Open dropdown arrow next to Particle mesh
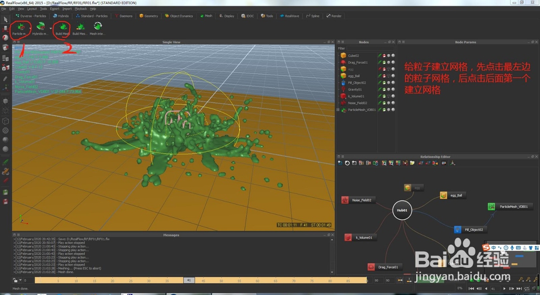540x295 pixels. [x=30, y=28]
